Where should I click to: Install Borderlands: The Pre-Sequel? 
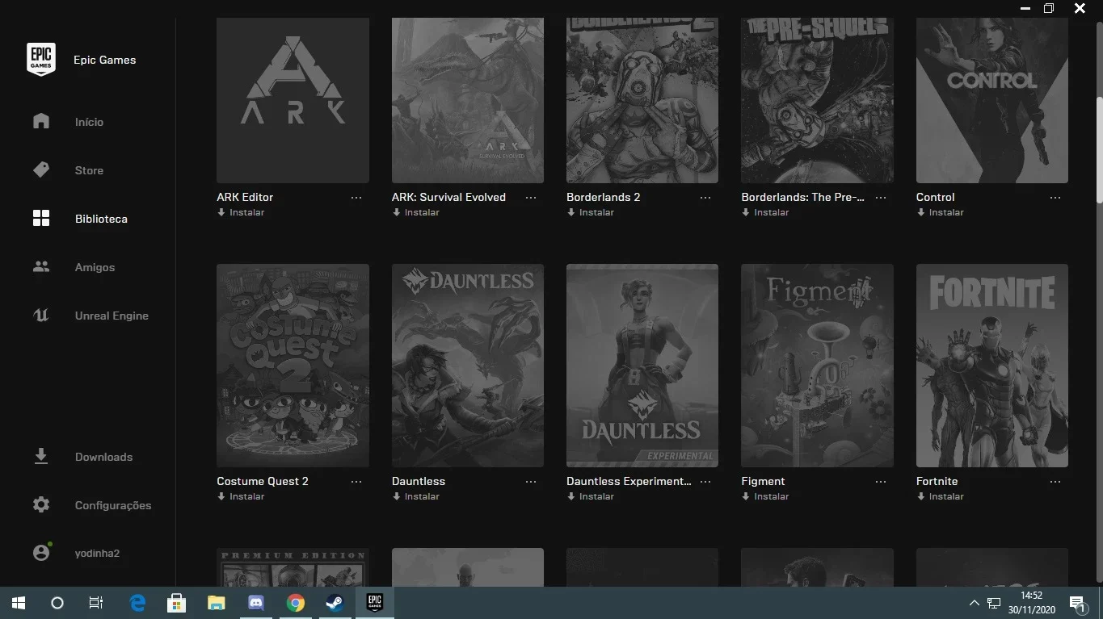coord(765,212)
